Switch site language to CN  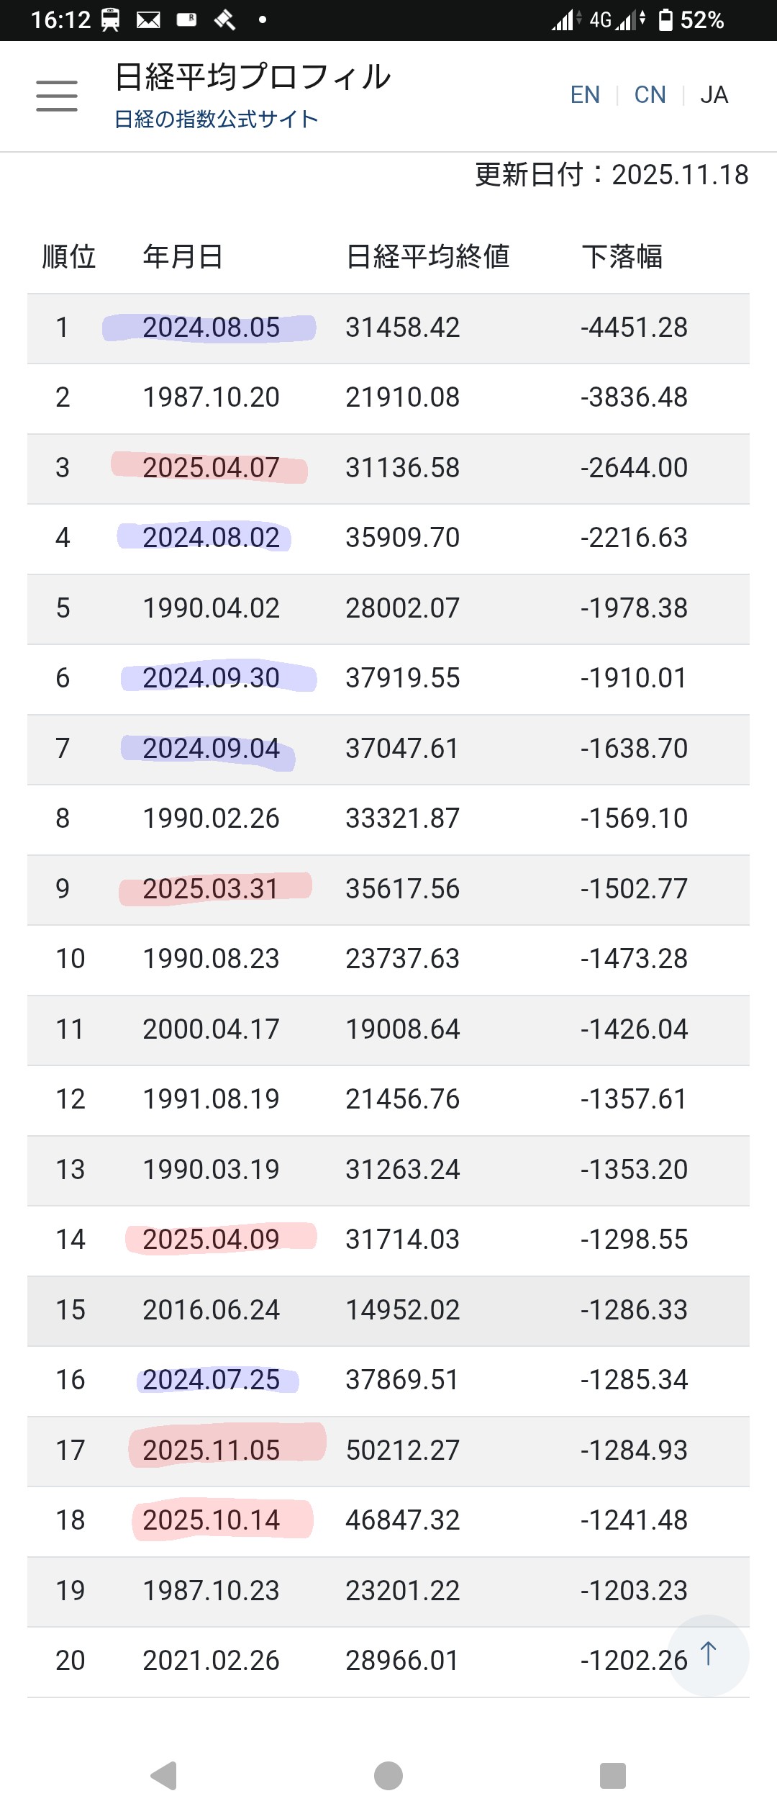(x=650, y=95)
